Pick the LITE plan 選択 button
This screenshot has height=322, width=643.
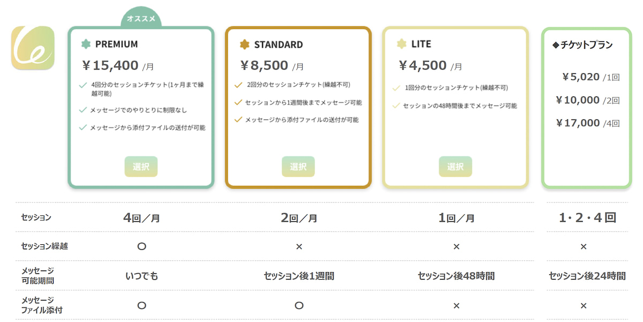point(455,167)
